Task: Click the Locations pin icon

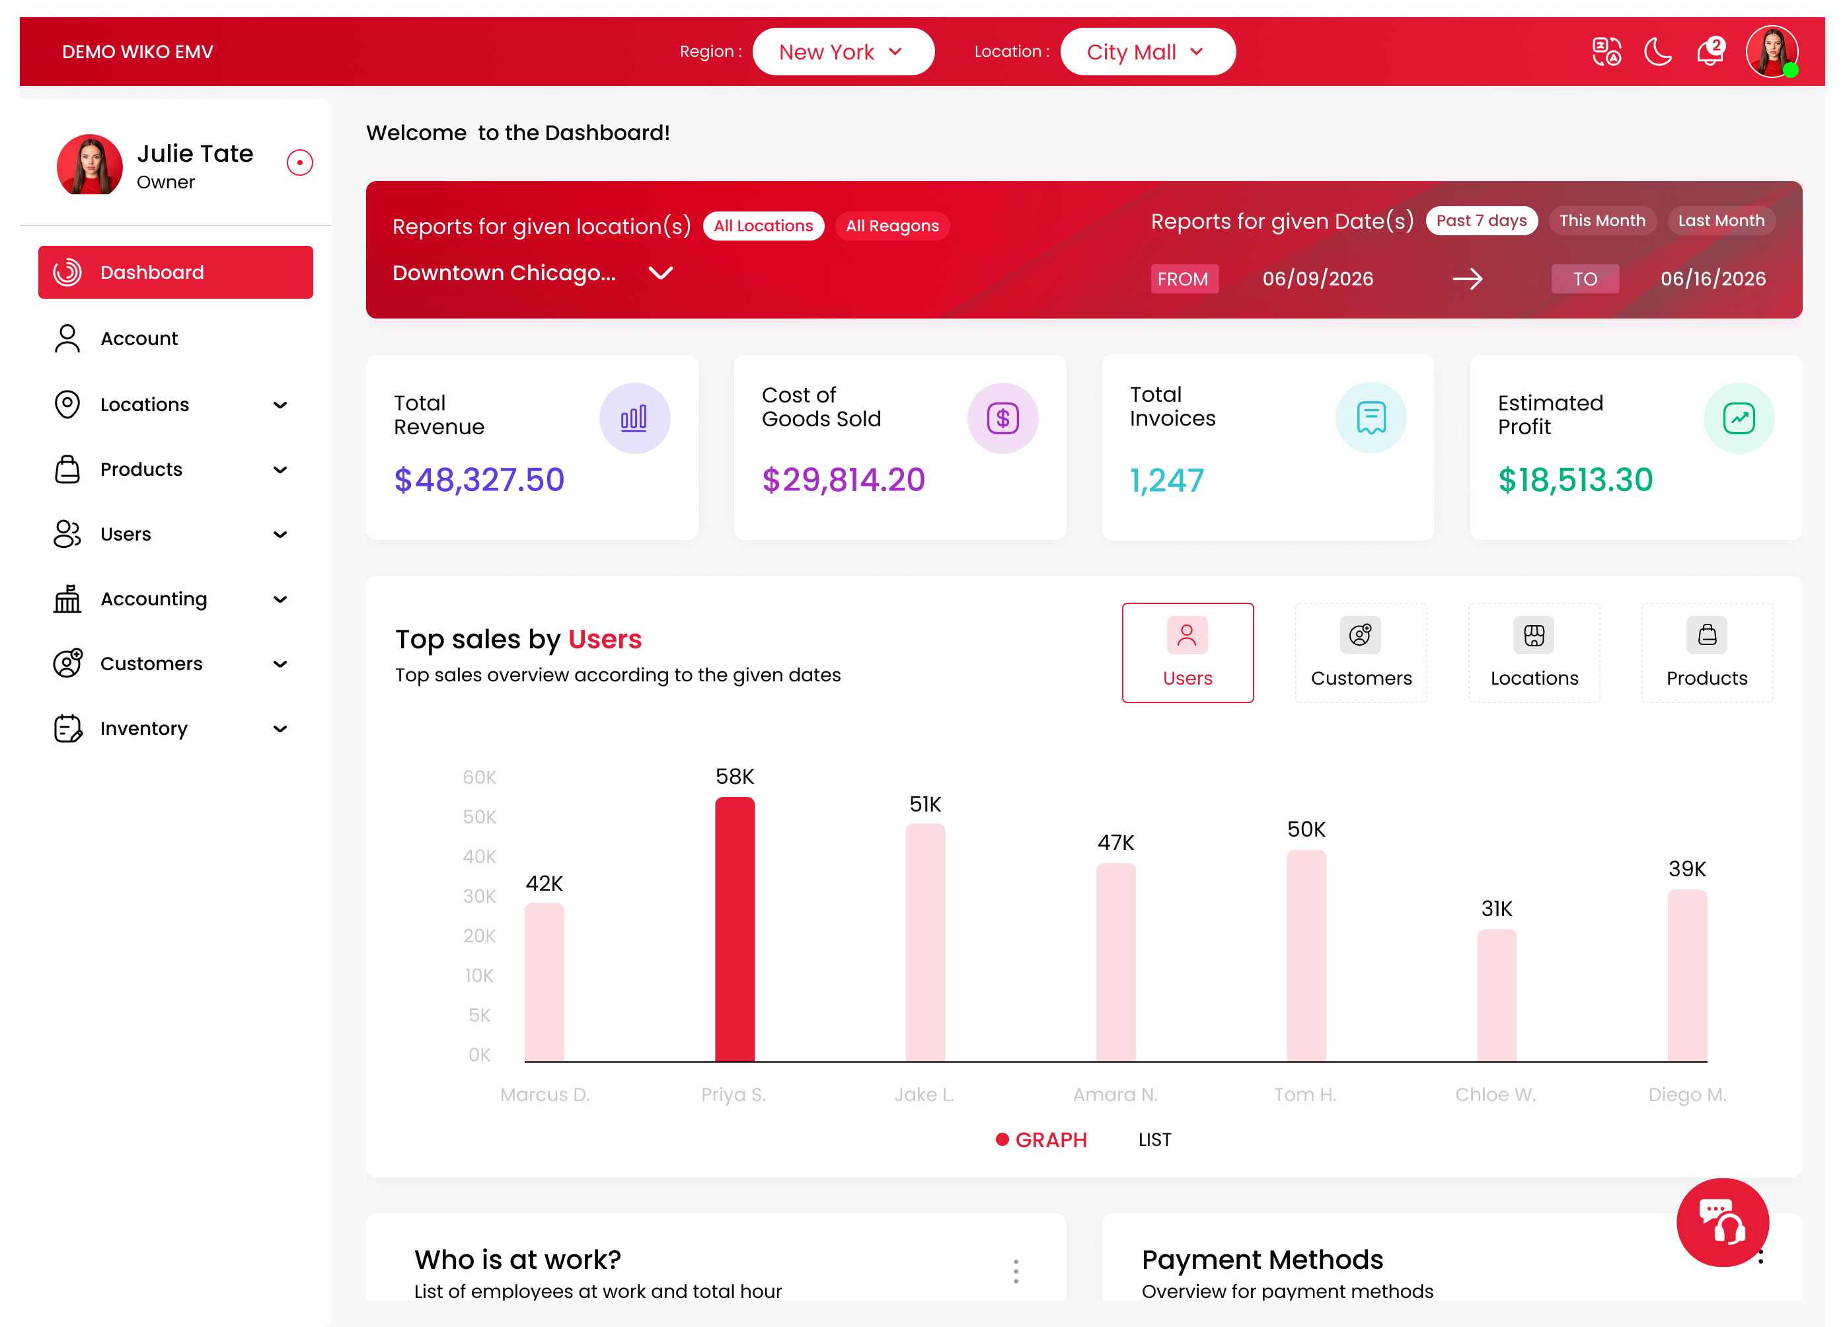Action: 67,404
